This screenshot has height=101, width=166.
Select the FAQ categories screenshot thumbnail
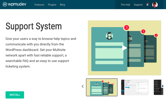pyautogui.click(x=135, y=87)
